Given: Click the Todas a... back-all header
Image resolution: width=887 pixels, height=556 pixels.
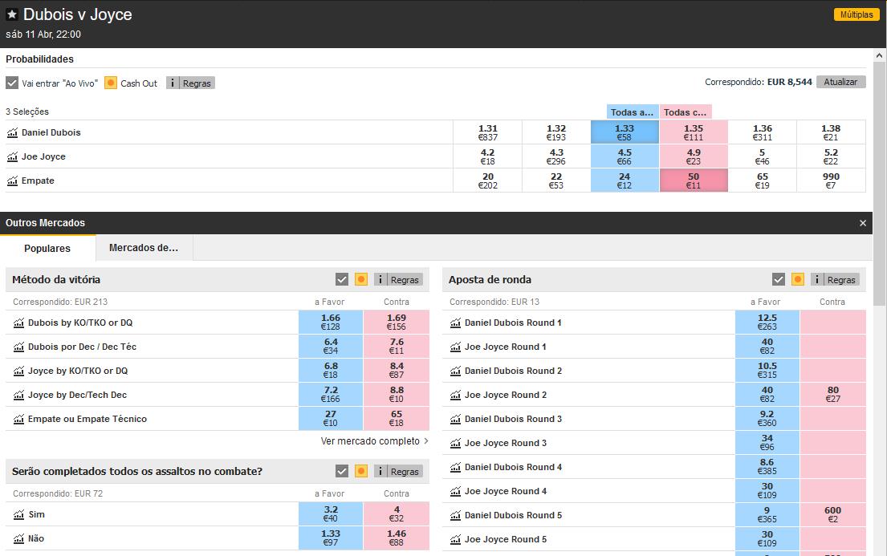Looking at the screenshot, I should 633,112.
